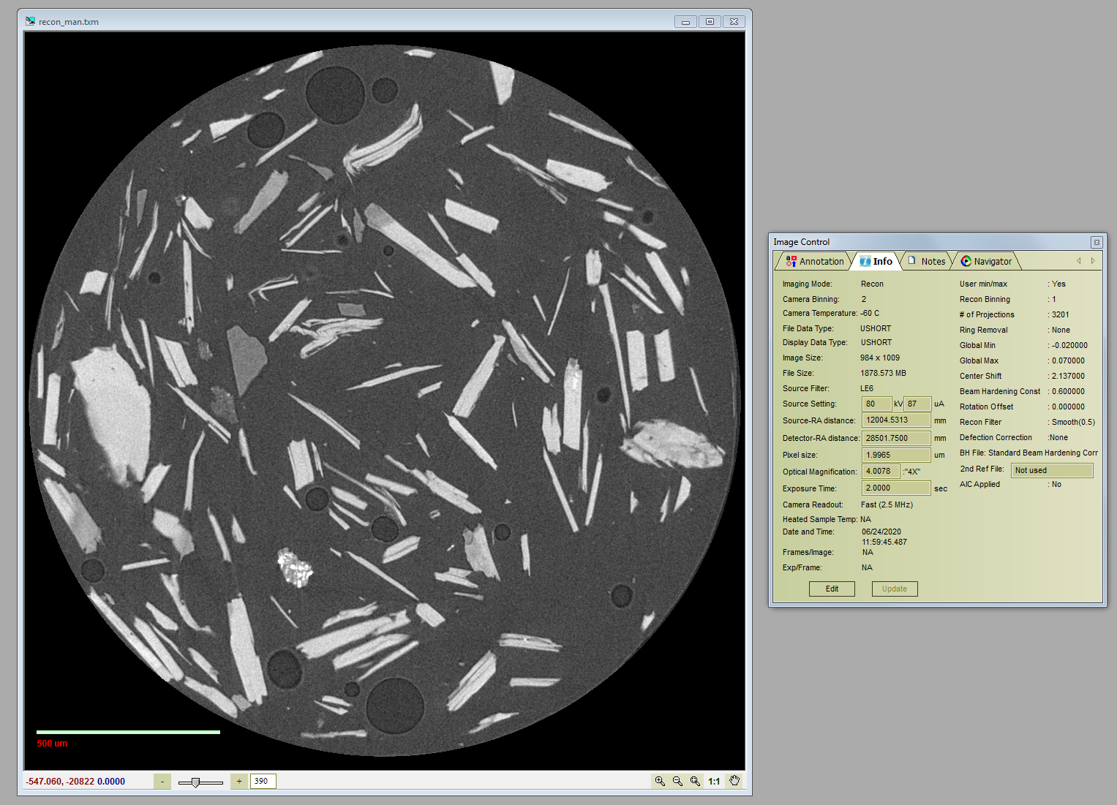Set image view to 1:1 scale
Viewport: 1117px width, 805px height.
pos(714,781)
